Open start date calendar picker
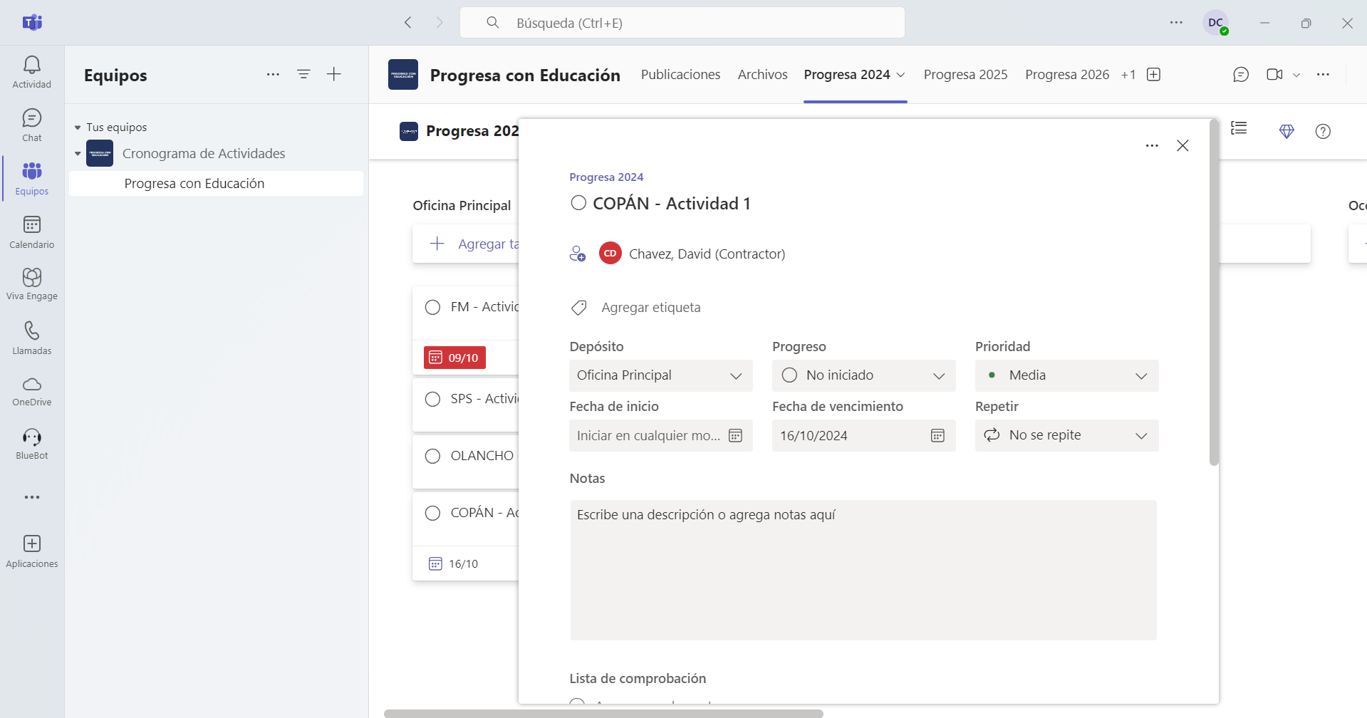The height and width of the screenshot is (718, 1367). (x=736, y=435)
